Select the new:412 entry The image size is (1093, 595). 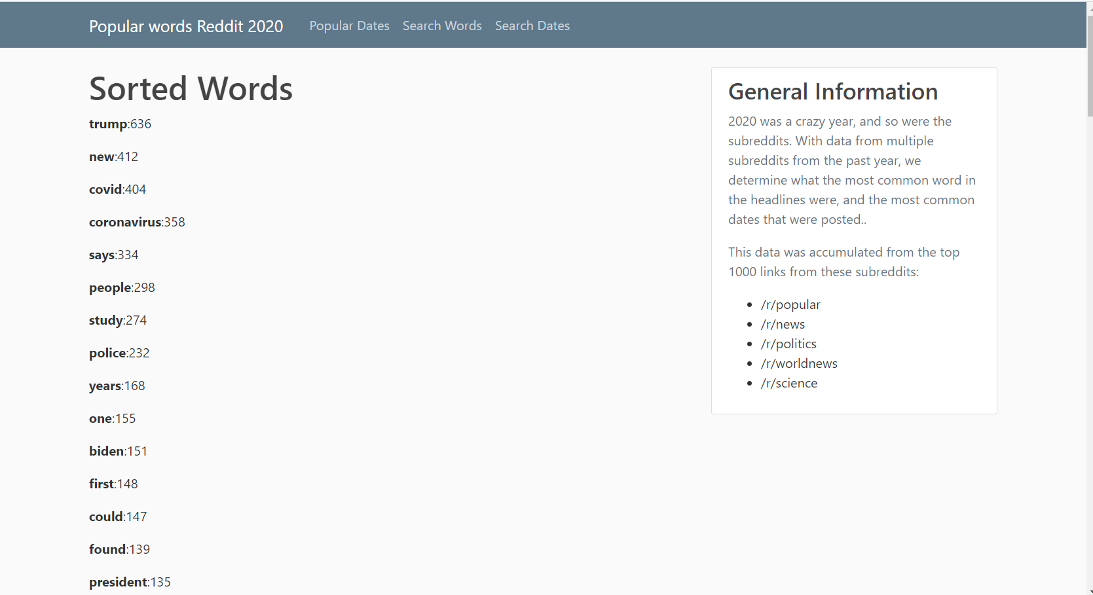[x=113, y=156]
